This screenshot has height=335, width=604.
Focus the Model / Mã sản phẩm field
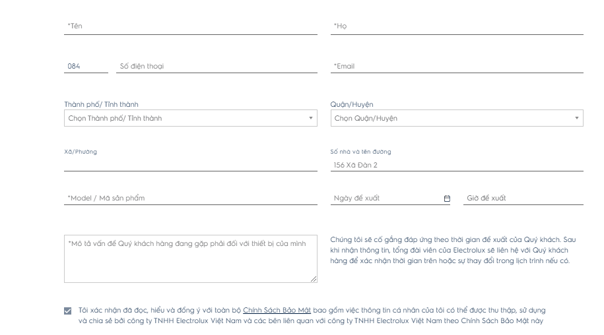[191, 198]
